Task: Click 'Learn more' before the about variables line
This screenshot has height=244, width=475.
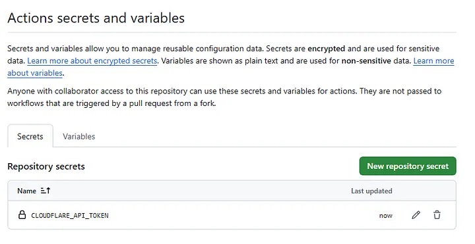Action: [x=433, y=61]
